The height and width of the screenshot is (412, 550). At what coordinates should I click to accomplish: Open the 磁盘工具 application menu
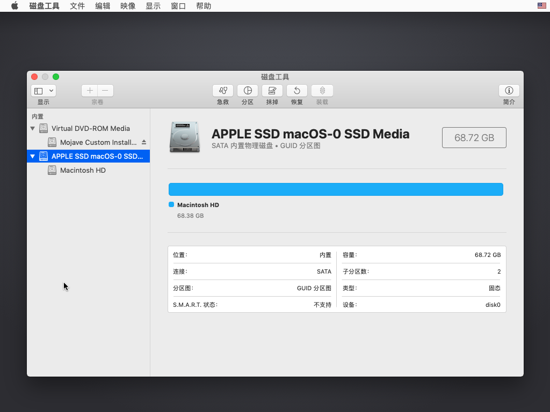pos(44,6)
